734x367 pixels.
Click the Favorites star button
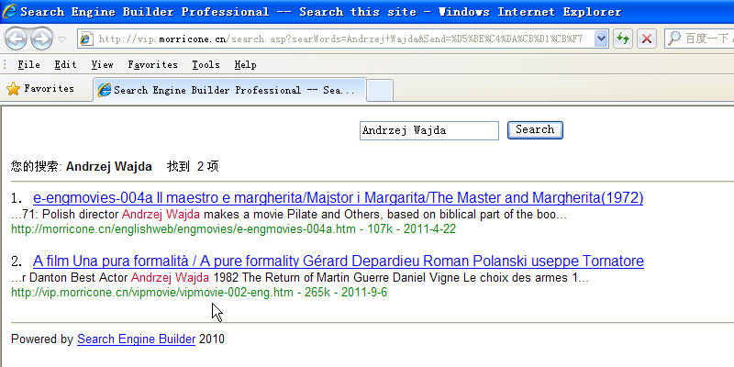pyautogui.click(x=40, y=88)
